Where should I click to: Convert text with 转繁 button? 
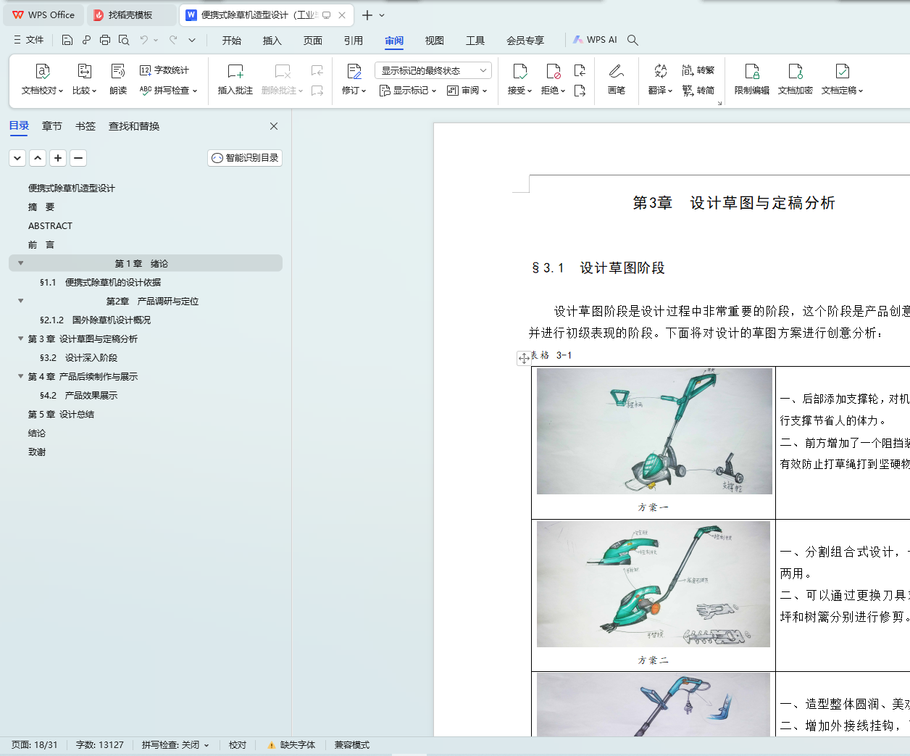(x=698, y=70)
